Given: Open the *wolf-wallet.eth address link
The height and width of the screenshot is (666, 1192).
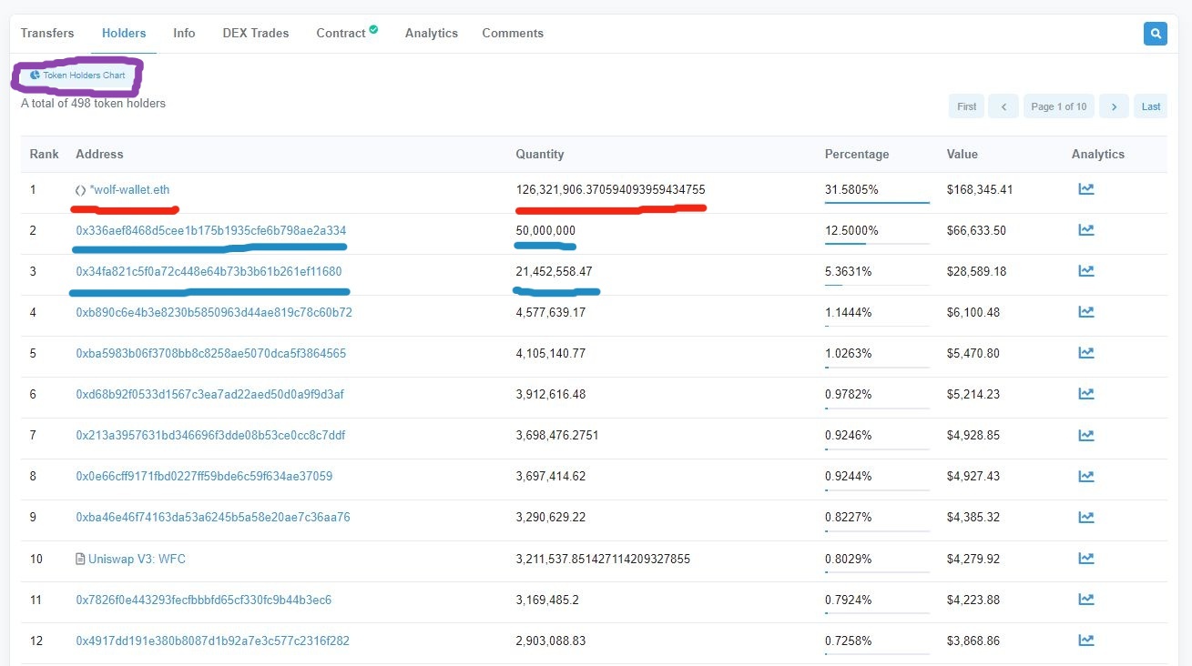Looking at the screenshot, I should coord(129,189).
